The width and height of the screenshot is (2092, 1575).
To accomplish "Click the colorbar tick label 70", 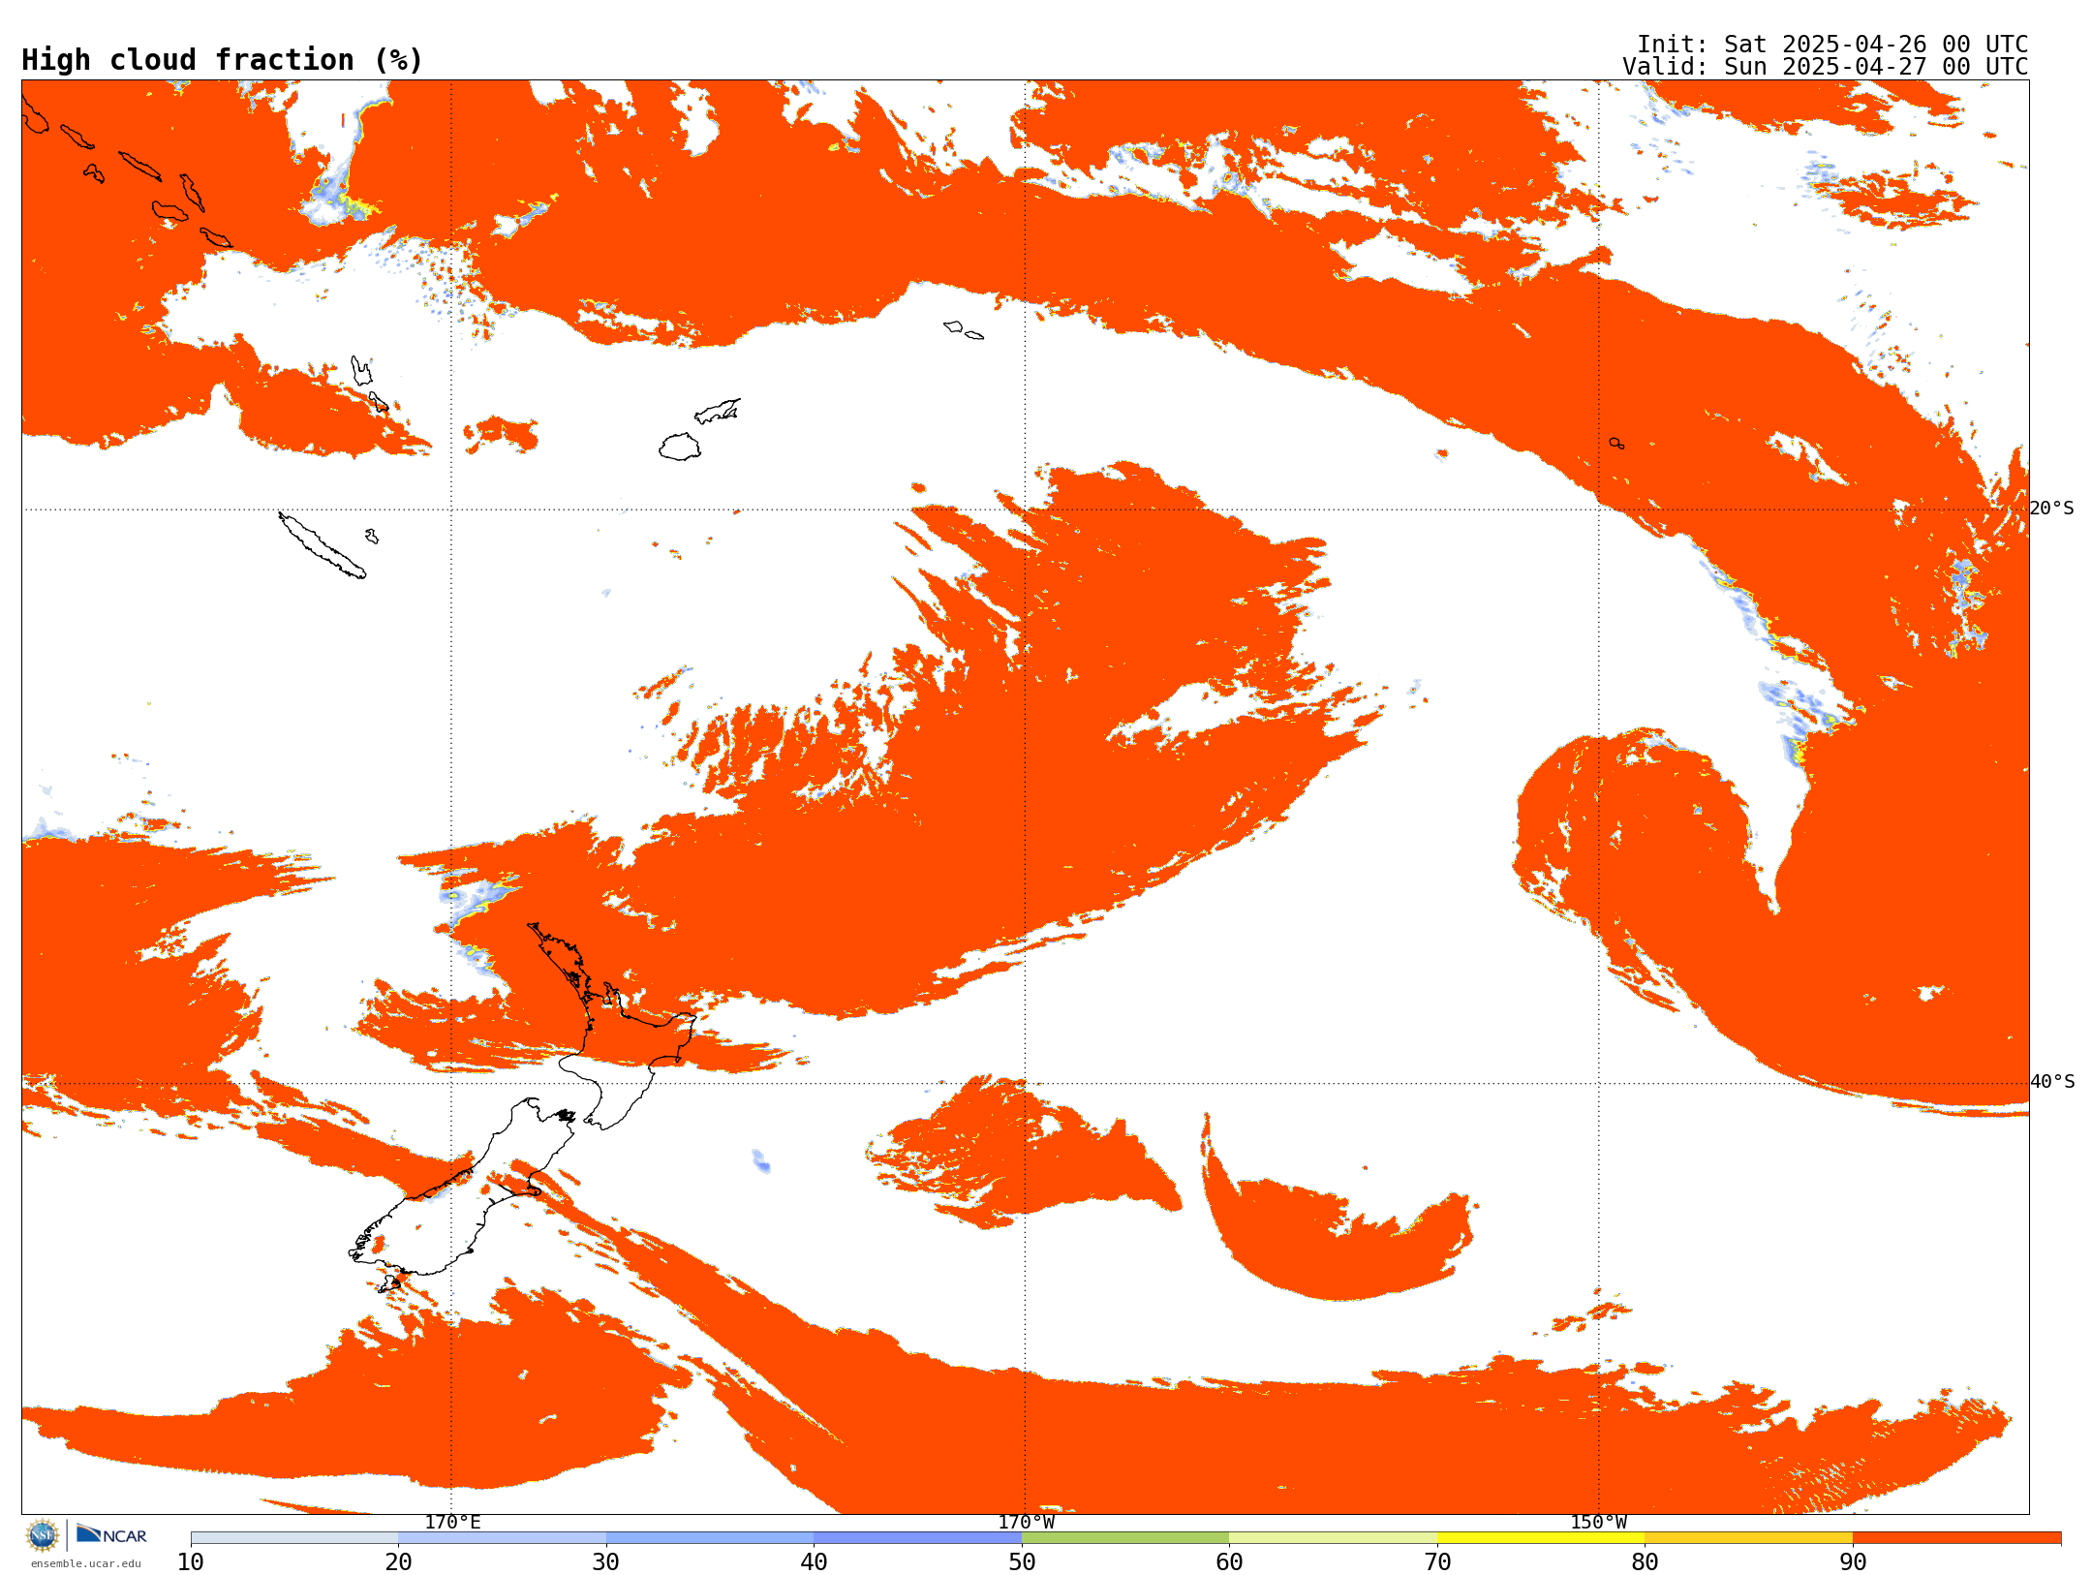I will coord(1437,1562).
